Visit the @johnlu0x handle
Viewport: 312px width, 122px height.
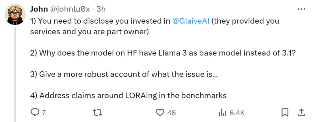pos(71,9)
